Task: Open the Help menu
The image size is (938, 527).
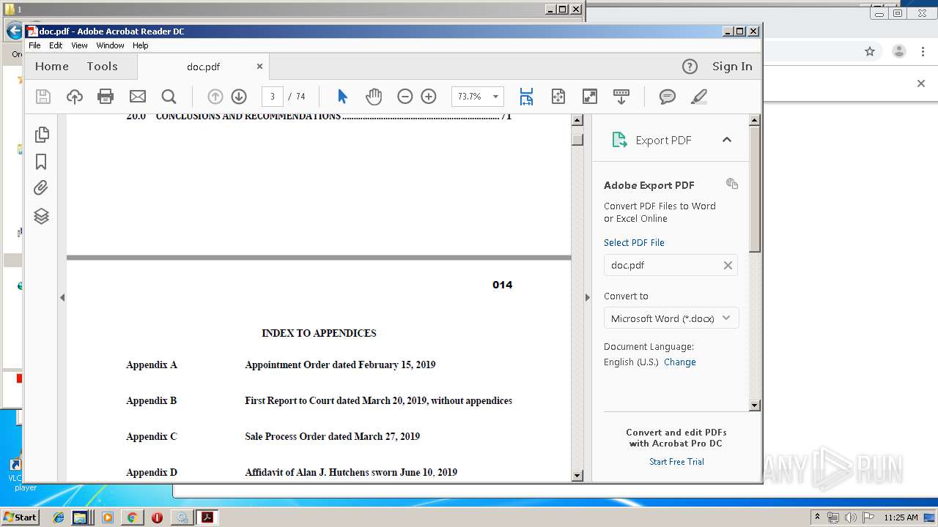Action: point(140,45)
